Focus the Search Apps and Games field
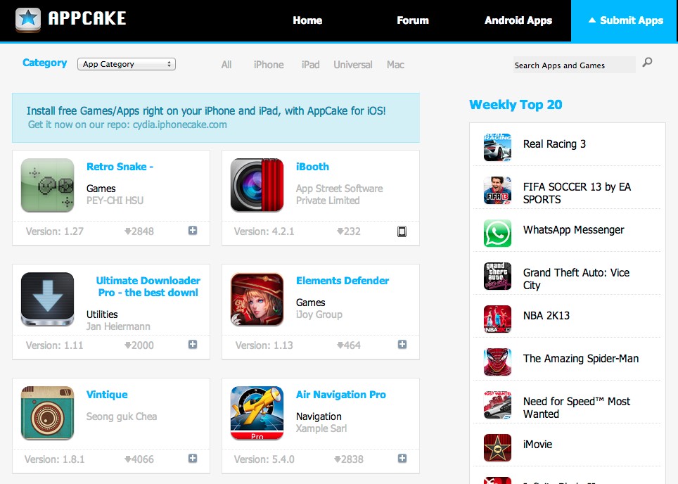Screen dimensions: 678x484 (574, 65)
